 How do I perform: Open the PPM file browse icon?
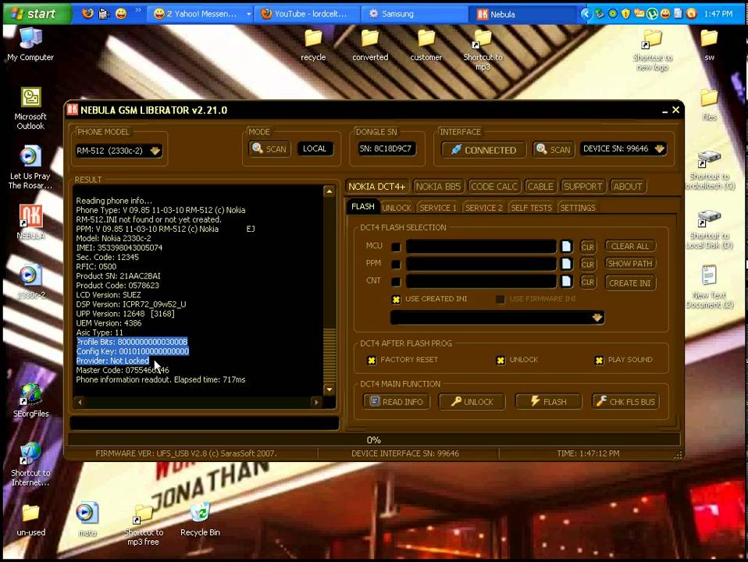(566, 264)
